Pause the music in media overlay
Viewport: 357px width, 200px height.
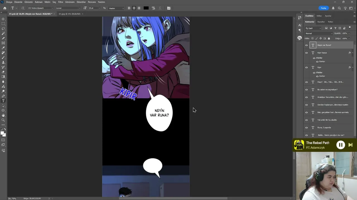tap(341, 145)
